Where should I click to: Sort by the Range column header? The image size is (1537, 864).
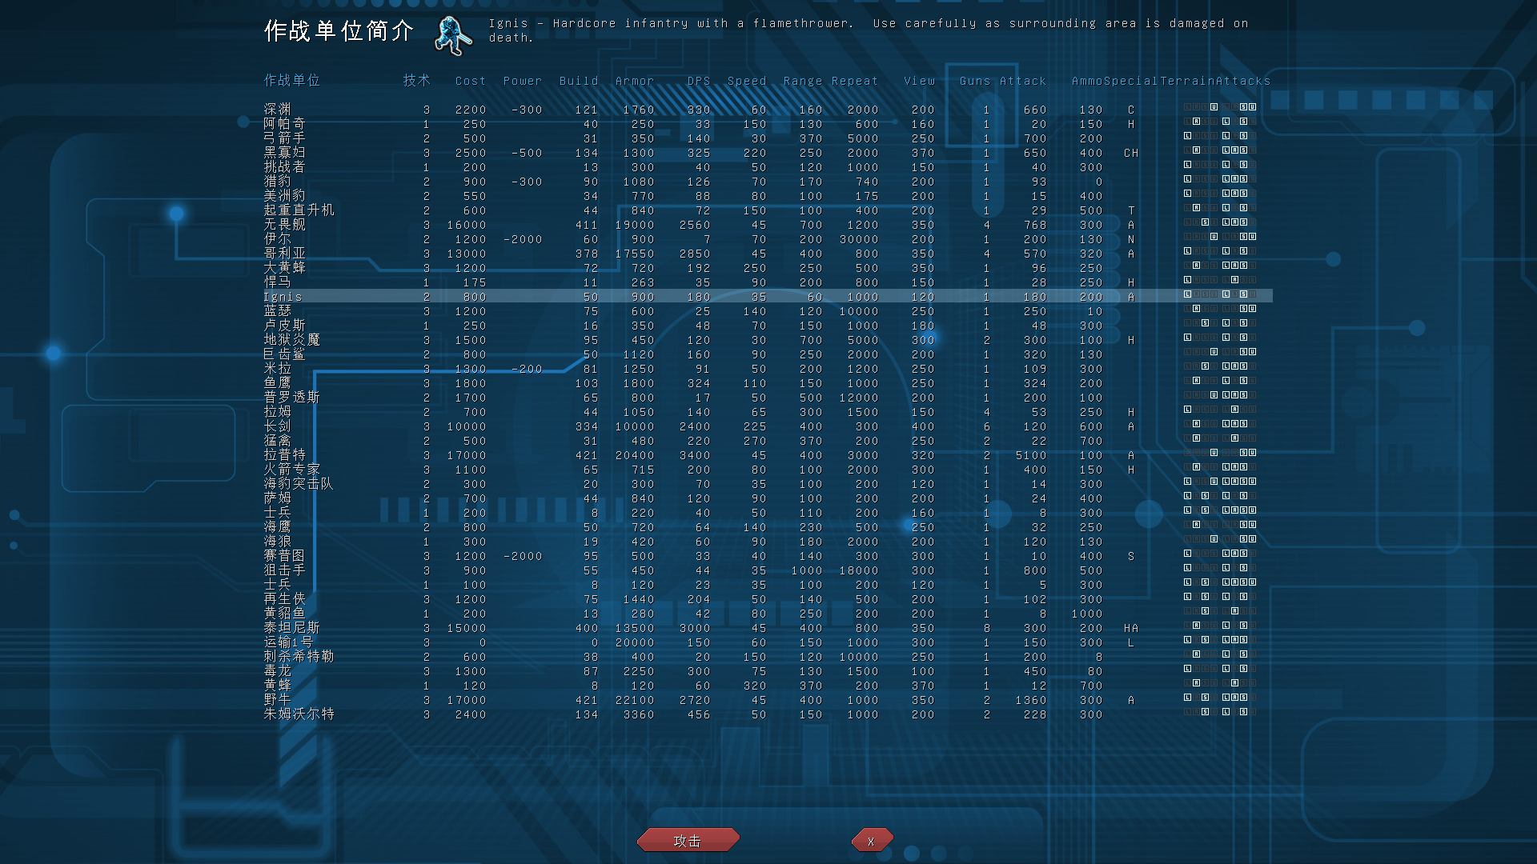(x=803, y=81)
